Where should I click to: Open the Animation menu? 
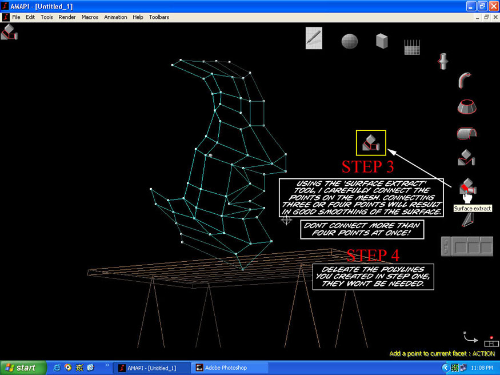point(115,17)
